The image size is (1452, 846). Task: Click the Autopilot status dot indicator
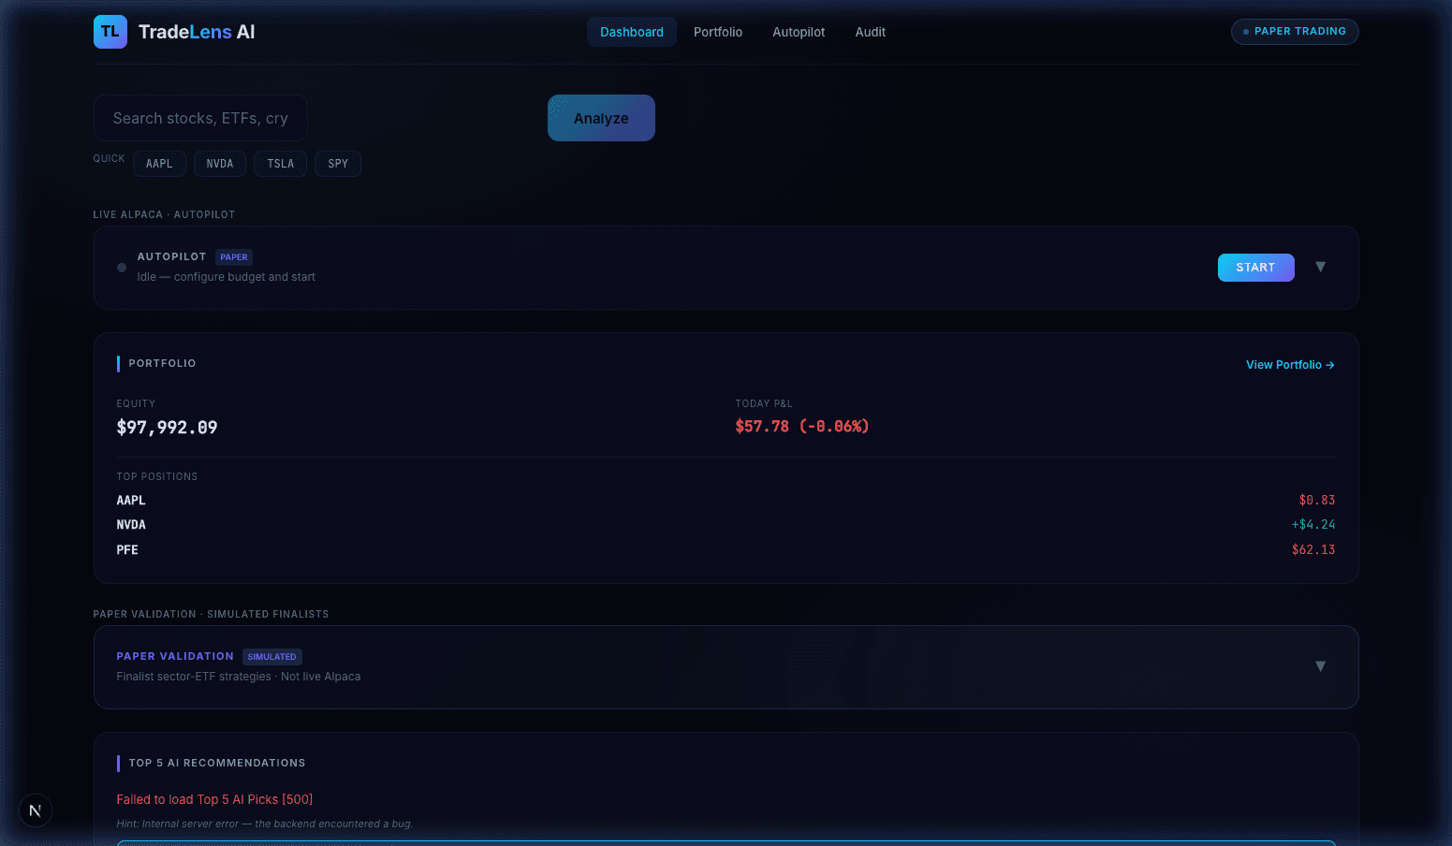tap(122, 267)
